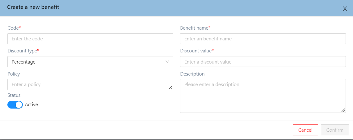Image resolution: width=353 pixels, height=140 pixels.
Task: Click the Create a new benefit title
Action: point(33,7)
